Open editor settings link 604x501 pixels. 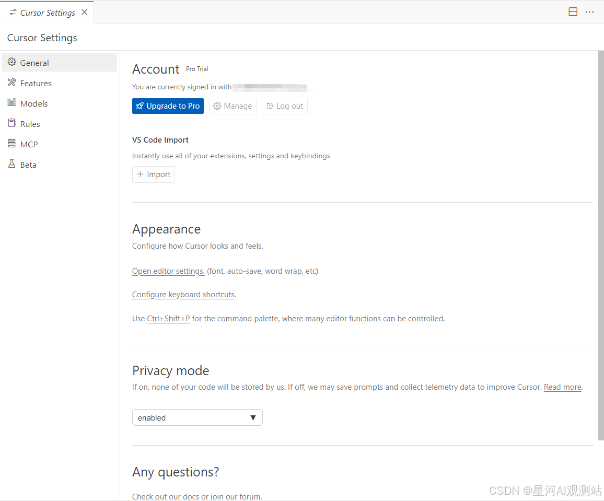point(168,271)
